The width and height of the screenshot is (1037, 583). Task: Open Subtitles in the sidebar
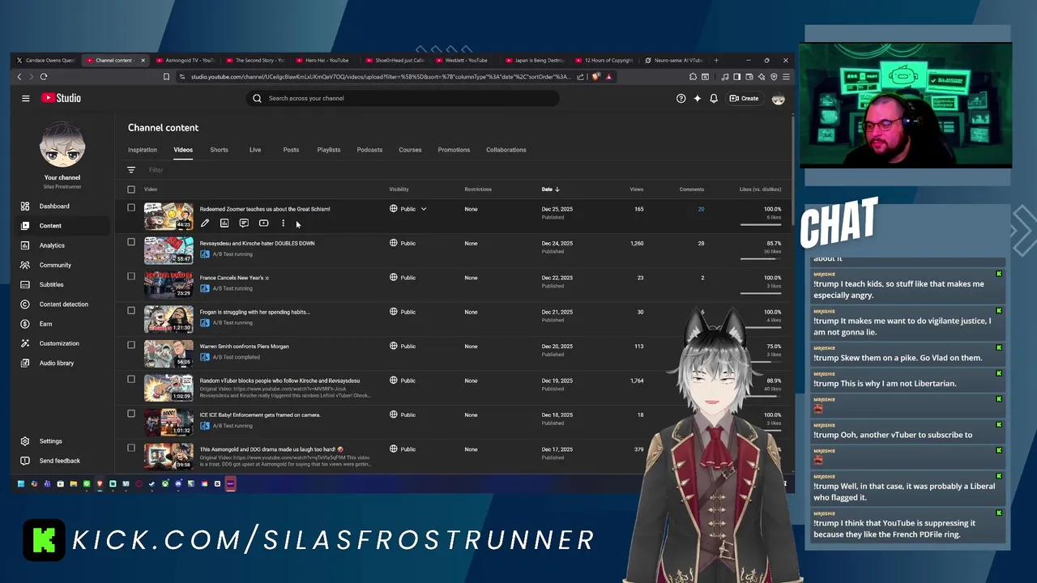click(x=51, y=284)
